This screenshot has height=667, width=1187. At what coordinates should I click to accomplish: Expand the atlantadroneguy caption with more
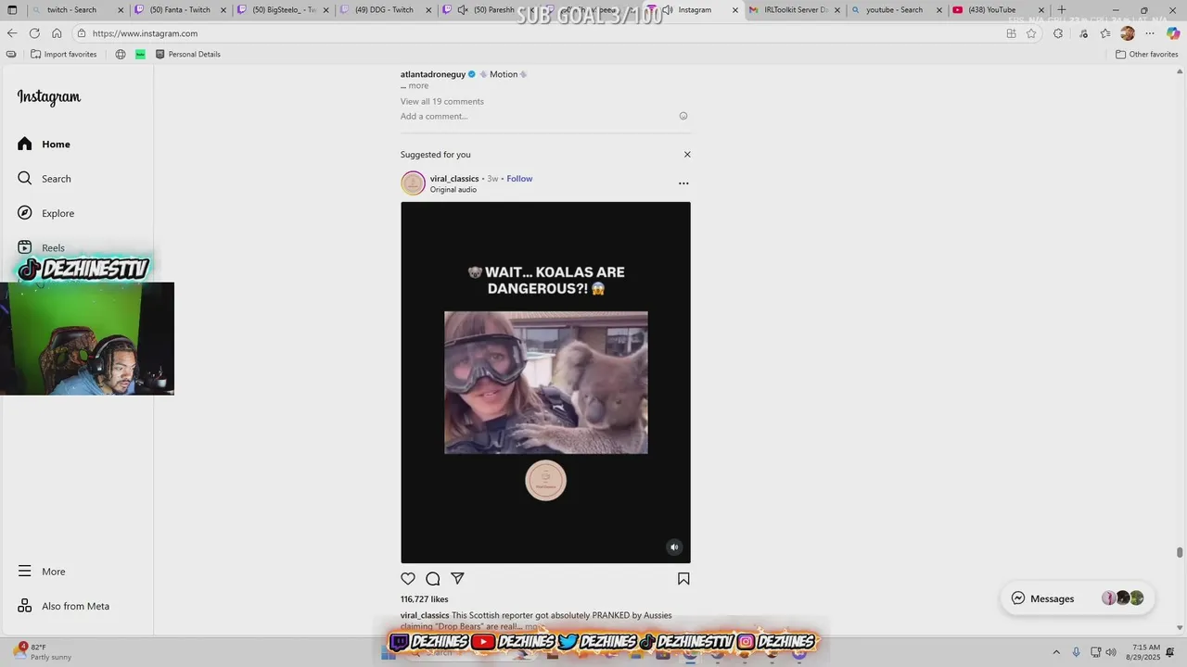418,86
